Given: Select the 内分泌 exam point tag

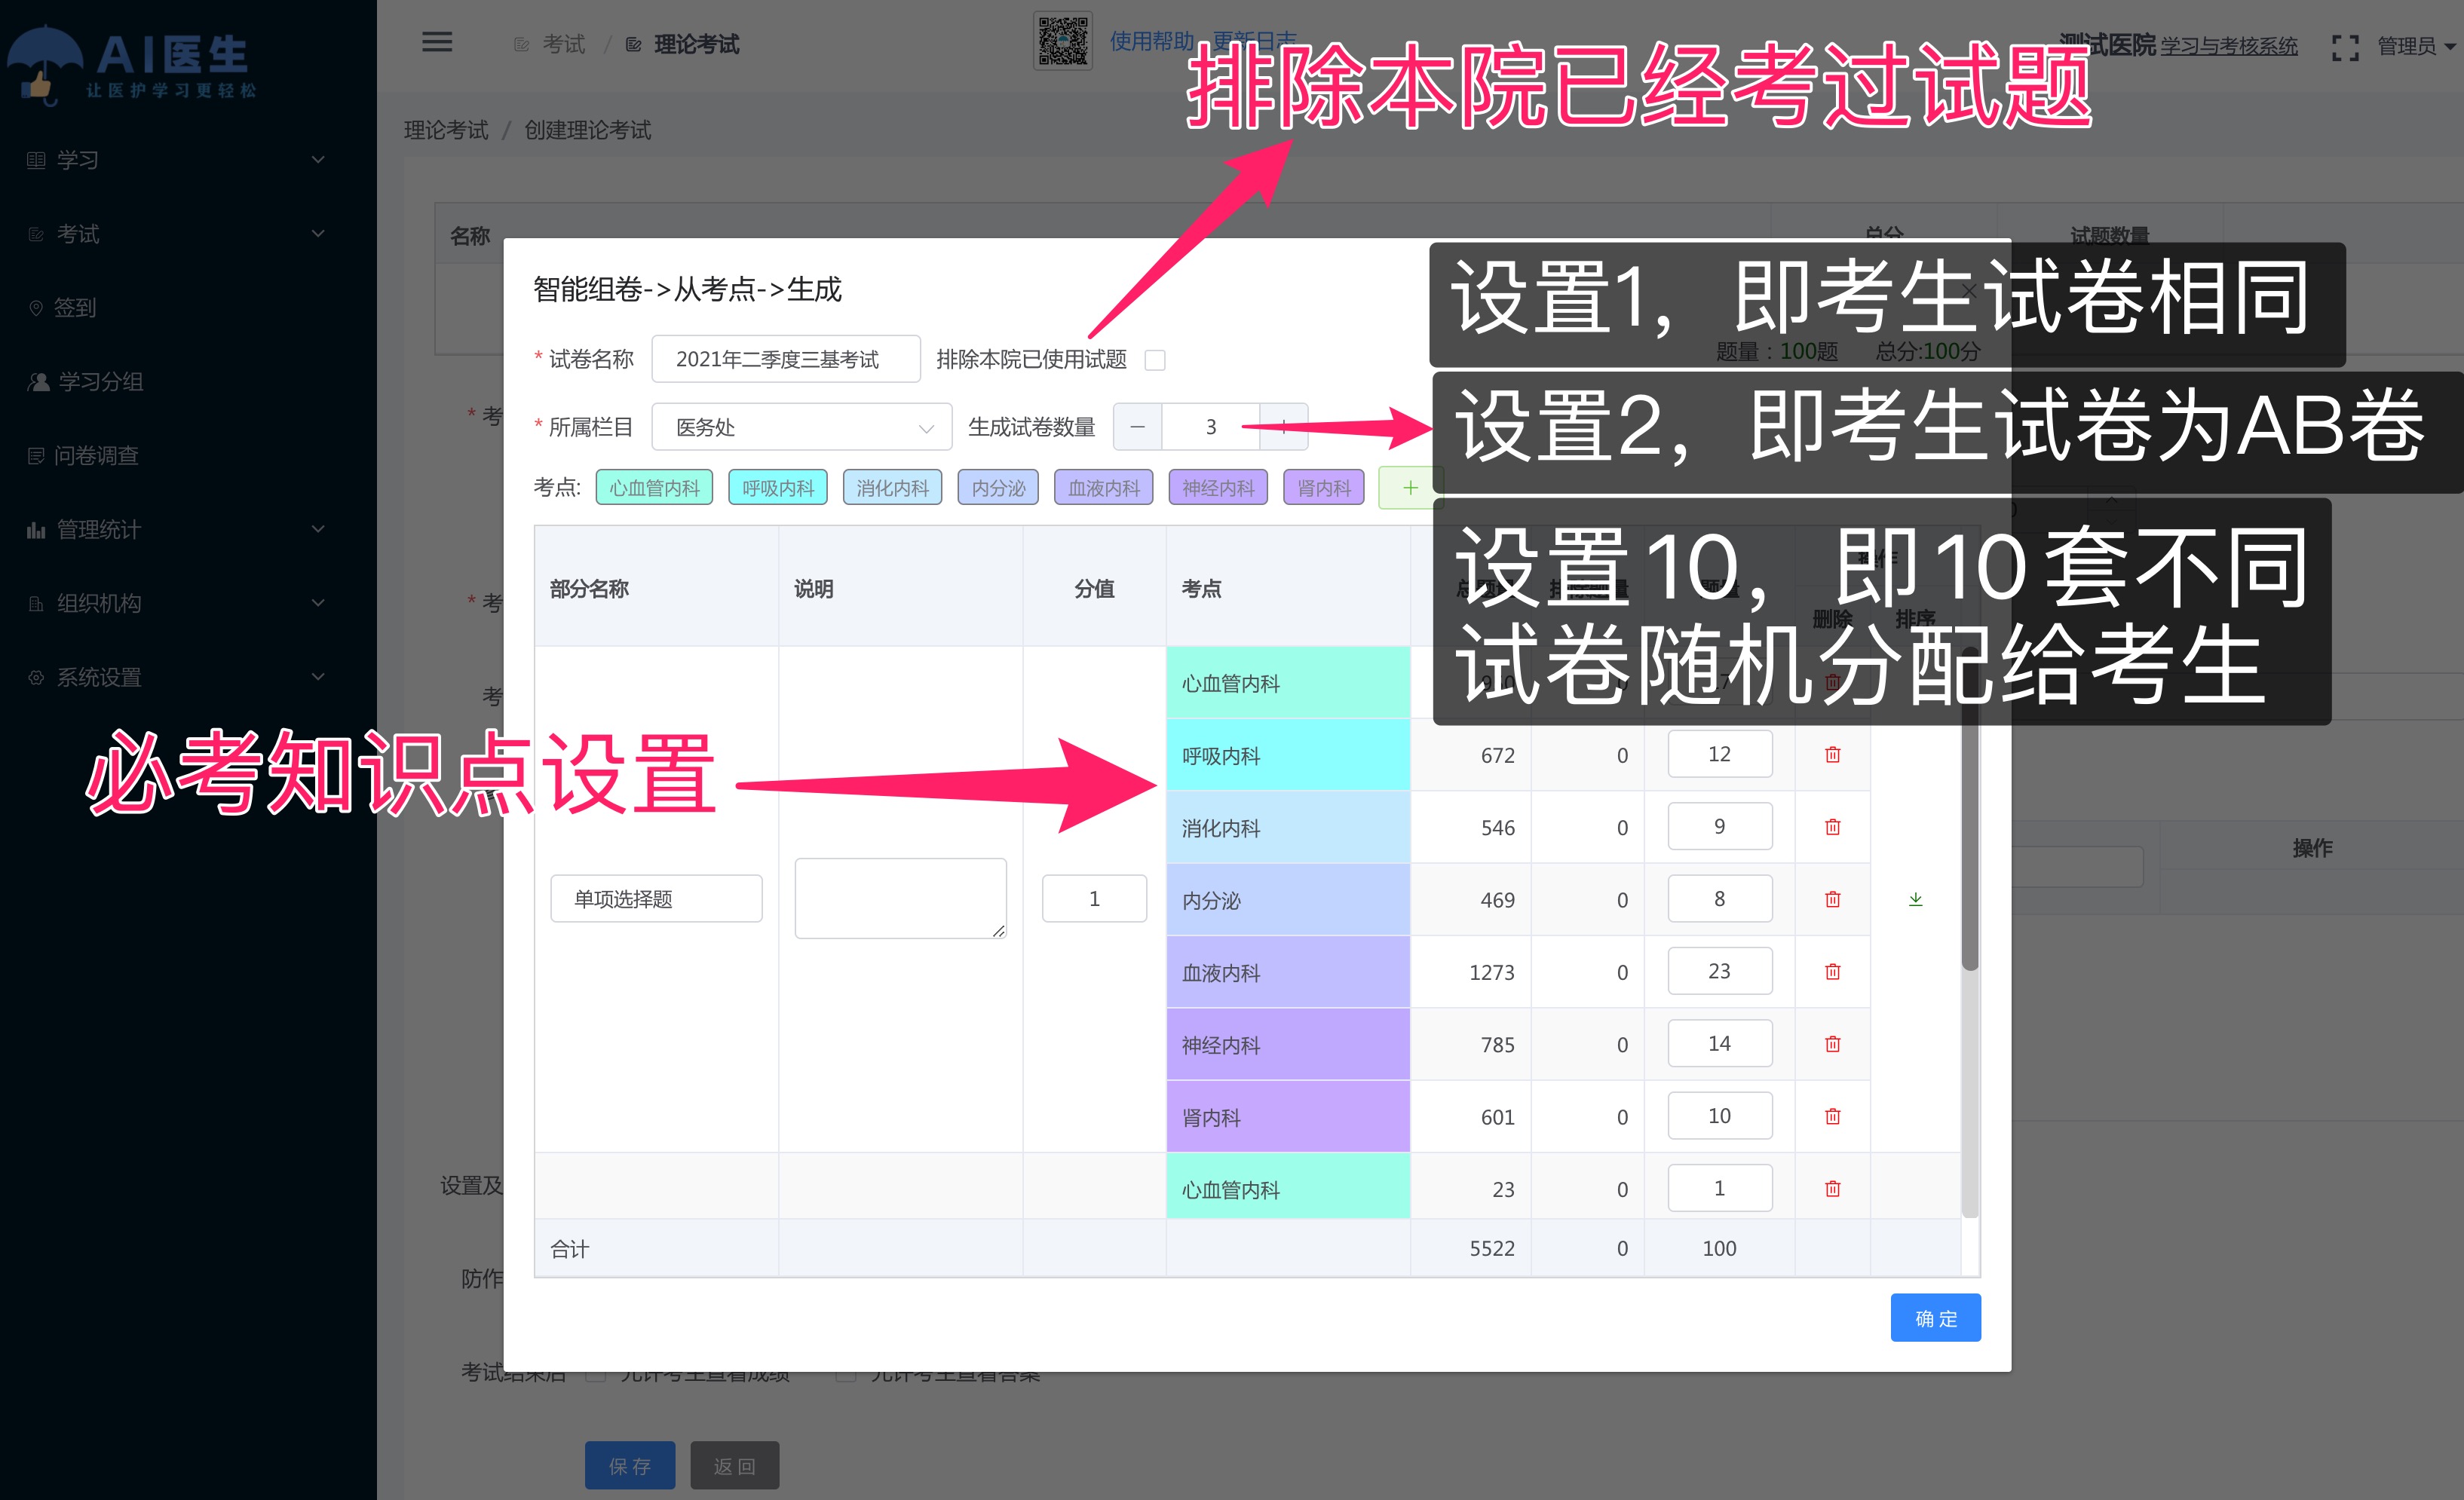Looking at the screenshot, I should tap(998, 488).
